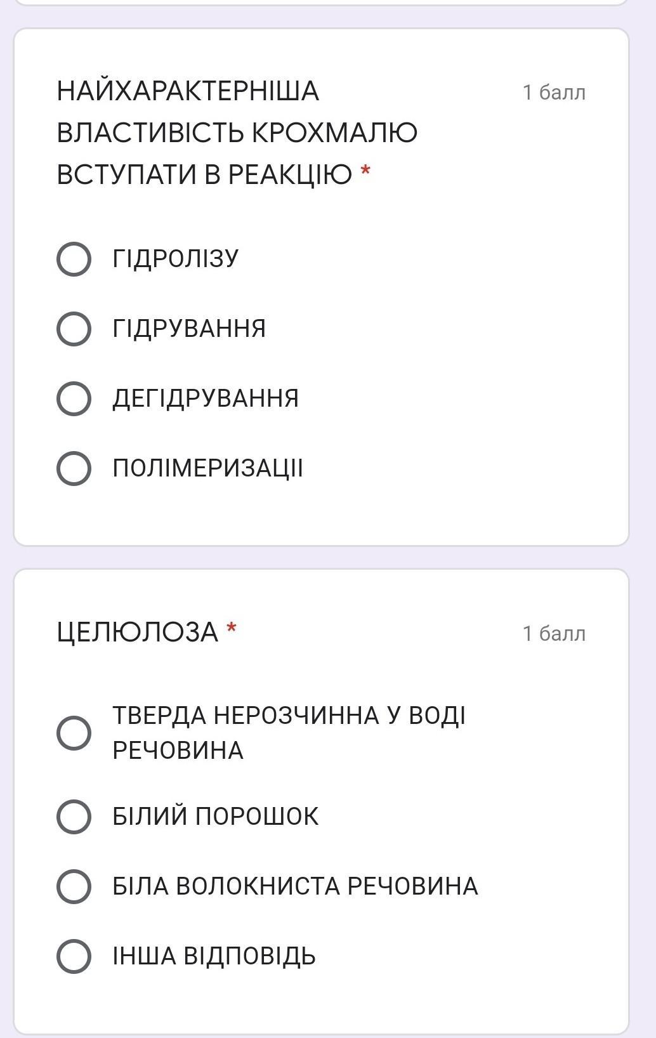The image size is (656, 1038).
Task: Click the 1 балл label of starch question
Action: pos(554,93)
